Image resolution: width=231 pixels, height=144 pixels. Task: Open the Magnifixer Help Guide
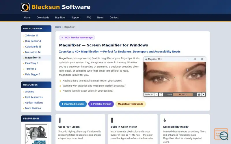[x=131, y=104]
